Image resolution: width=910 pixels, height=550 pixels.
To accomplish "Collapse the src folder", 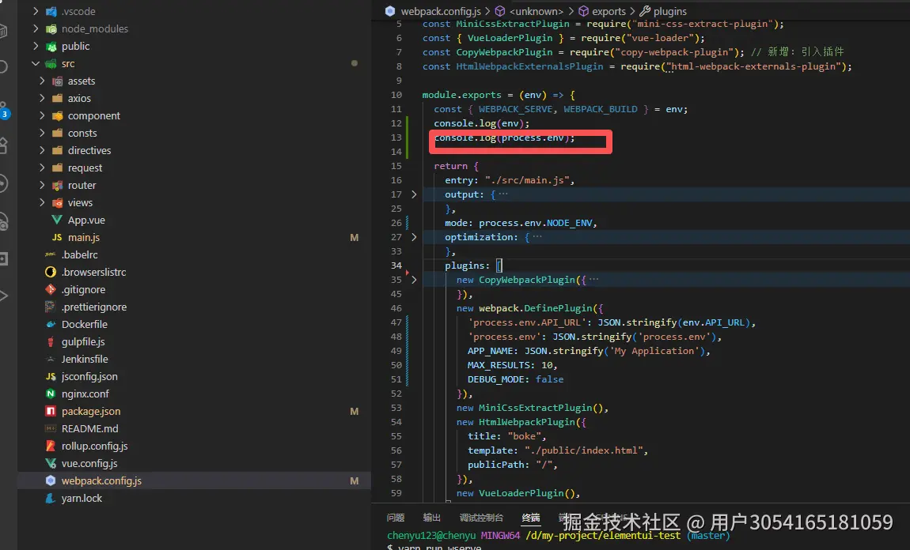I will (x=36, y=63).
